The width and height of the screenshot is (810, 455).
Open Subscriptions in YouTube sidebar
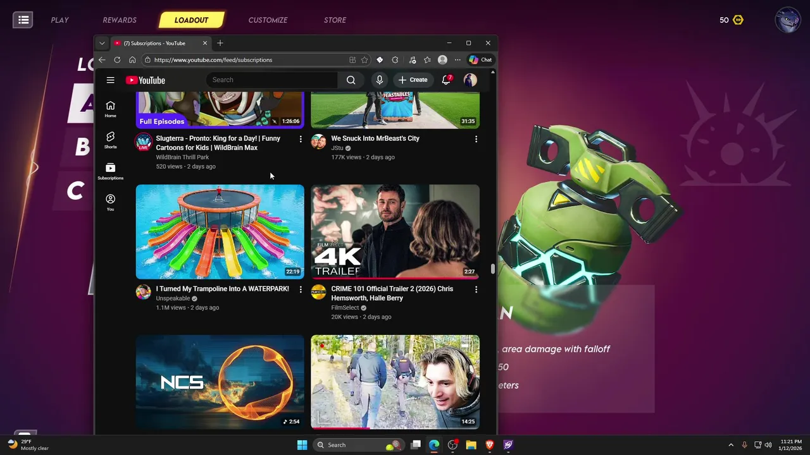[x=110, y=171]
